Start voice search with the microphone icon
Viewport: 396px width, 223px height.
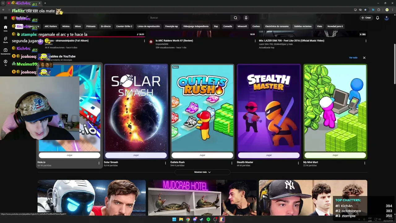pos(246,18)
